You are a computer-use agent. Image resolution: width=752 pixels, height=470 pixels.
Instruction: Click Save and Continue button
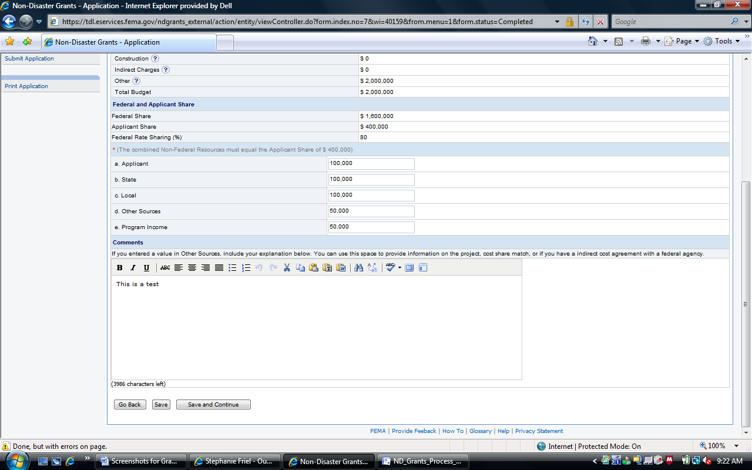pyautogui.click(x=213, y=405)
